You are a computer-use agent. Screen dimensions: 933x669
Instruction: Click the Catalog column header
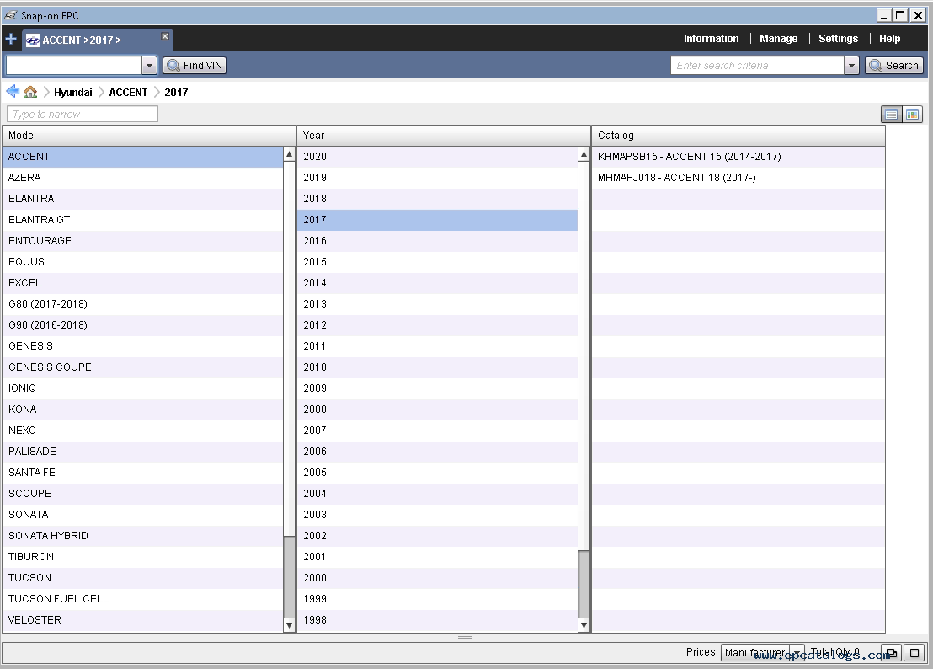(738, 136)
